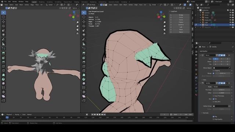Viewport: 235px width, 132px height.
Task: Collapse the Mirror modifier panel
Action: click(x=200, y=55)
